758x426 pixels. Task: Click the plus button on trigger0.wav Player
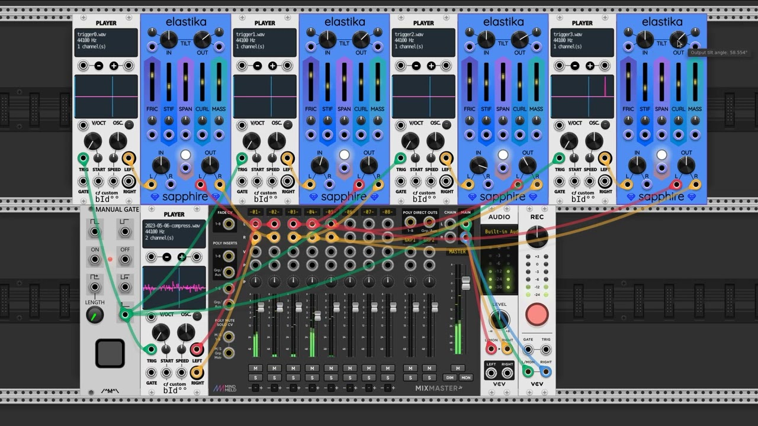(x=114, y=66)
